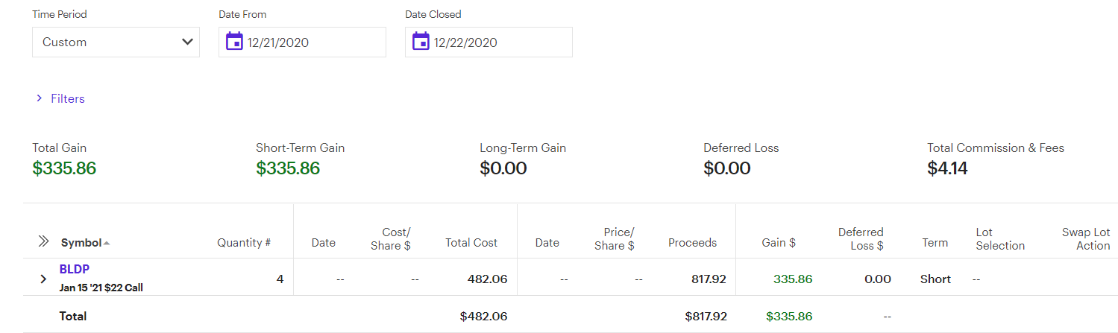Sort by Gain $ column header

pyautogui.click(x=778, y=243)
